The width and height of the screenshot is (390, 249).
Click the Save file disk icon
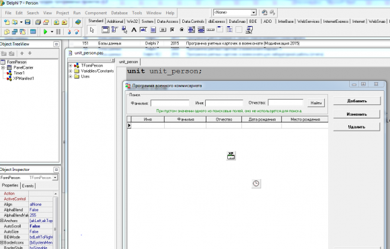click(28, 22)
